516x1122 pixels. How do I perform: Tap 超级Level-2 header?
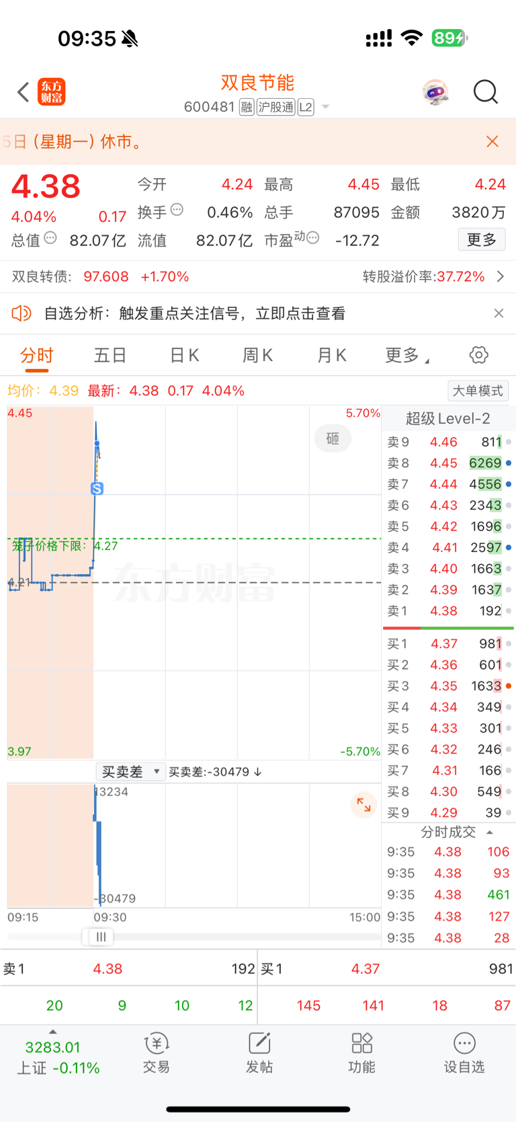(448, 419)
